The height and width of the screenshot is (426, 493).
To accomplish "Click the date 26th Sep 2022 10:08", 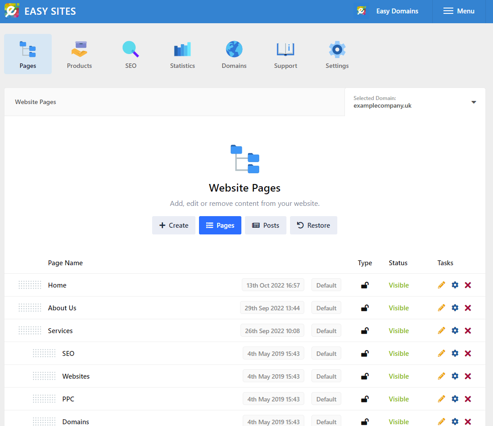I will click(x=272, y=331).
